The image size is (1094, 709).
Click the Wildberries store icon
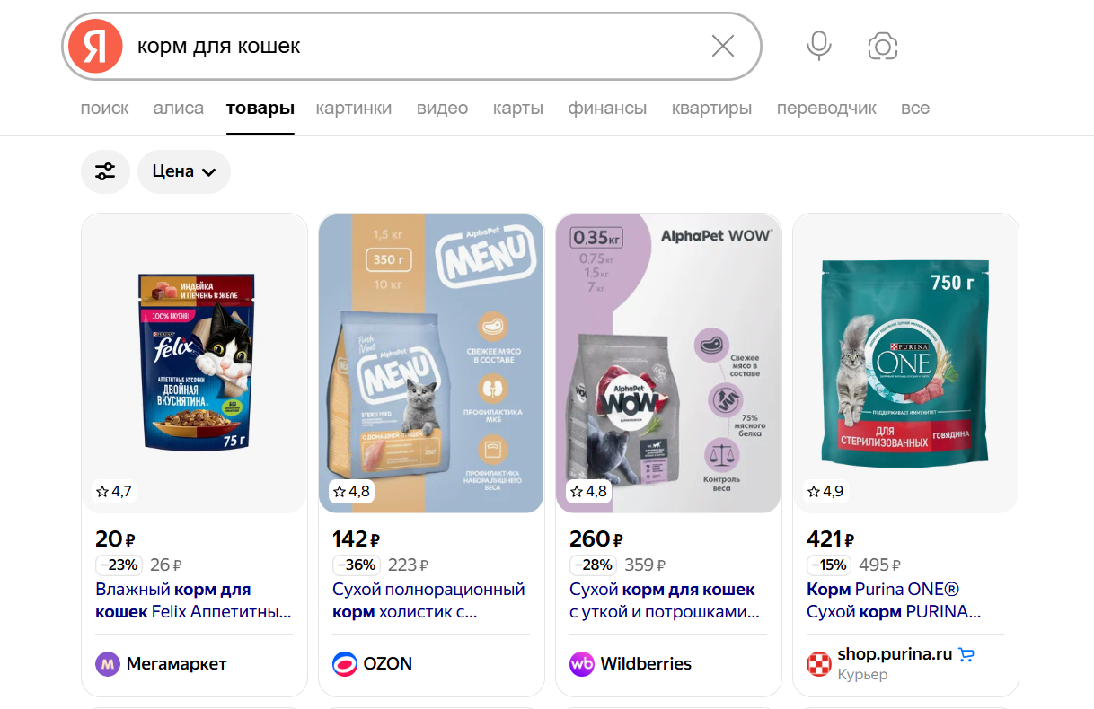click(x=582, y=664)
